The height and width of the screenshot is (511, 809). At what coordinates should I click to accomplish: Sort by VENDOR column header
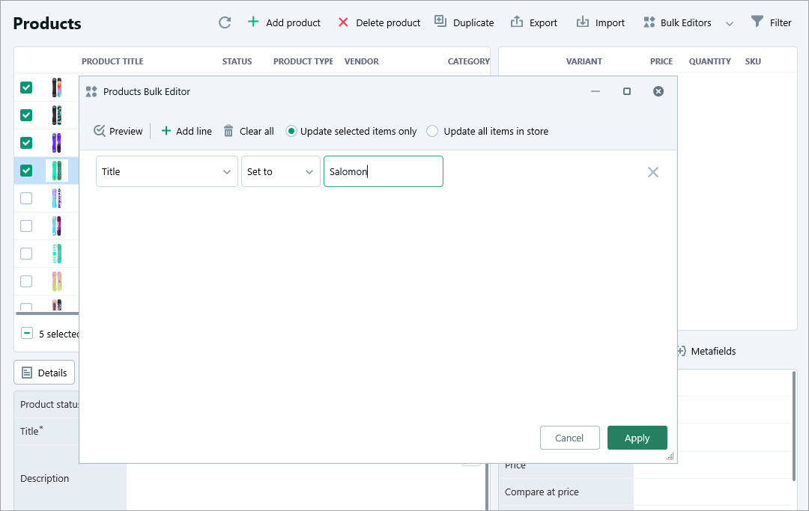pos(362,61)
